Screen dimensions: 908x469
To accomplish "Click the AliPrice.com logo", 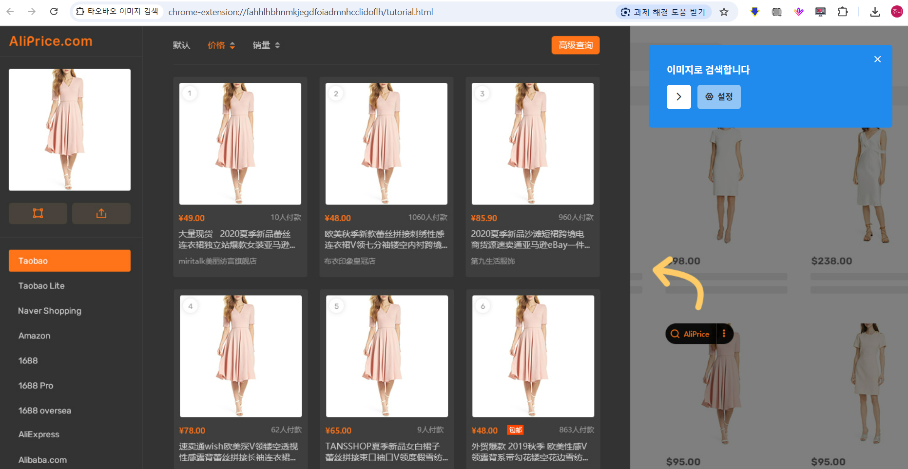I will tap(51, 41).
